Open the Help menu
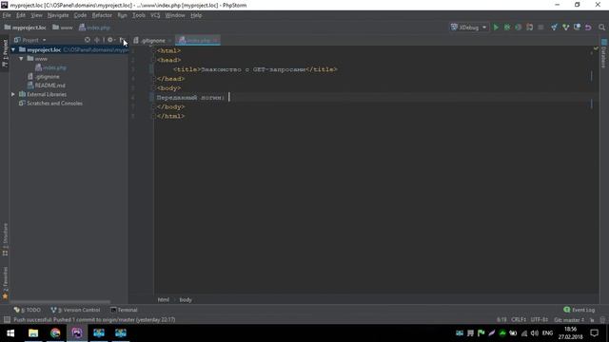Viewport: 609px width, 342px height. (x=196, y=15)
